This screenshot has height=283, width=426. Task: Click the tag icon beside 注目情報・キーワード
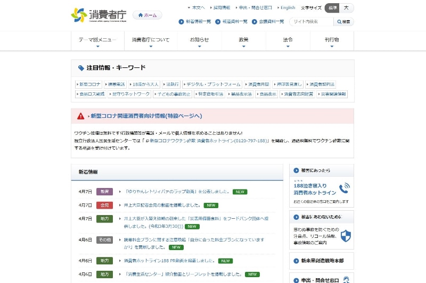tap(81, 68)
